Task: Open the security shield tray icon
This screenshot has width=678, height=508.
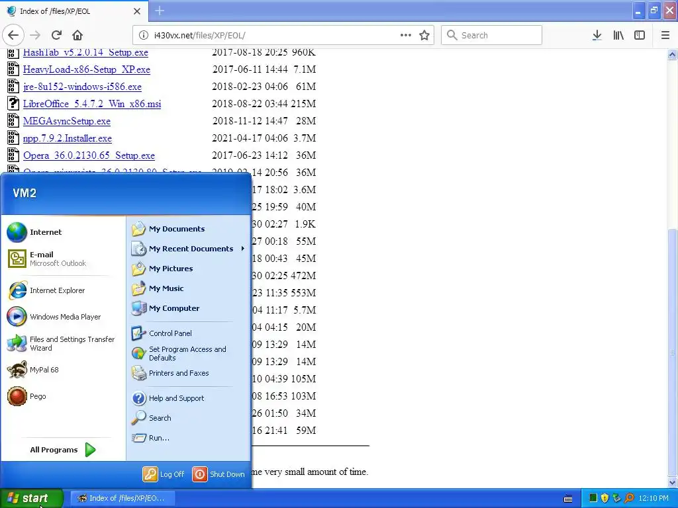Action: click(x=605, y=498)
